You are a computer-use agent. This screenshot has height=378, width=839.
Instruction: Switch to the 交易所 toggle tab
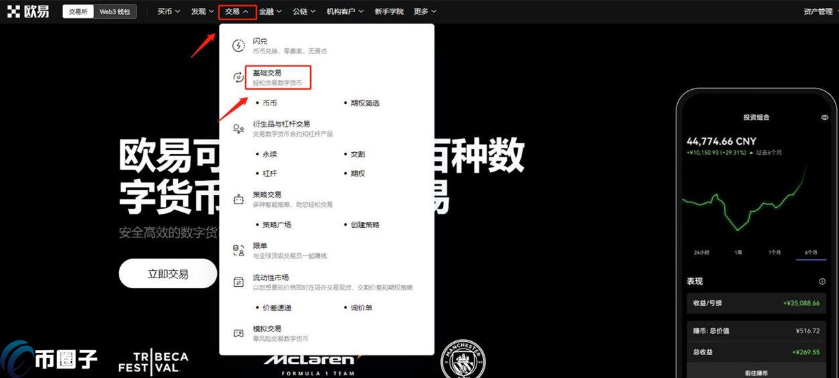[79, 11]
